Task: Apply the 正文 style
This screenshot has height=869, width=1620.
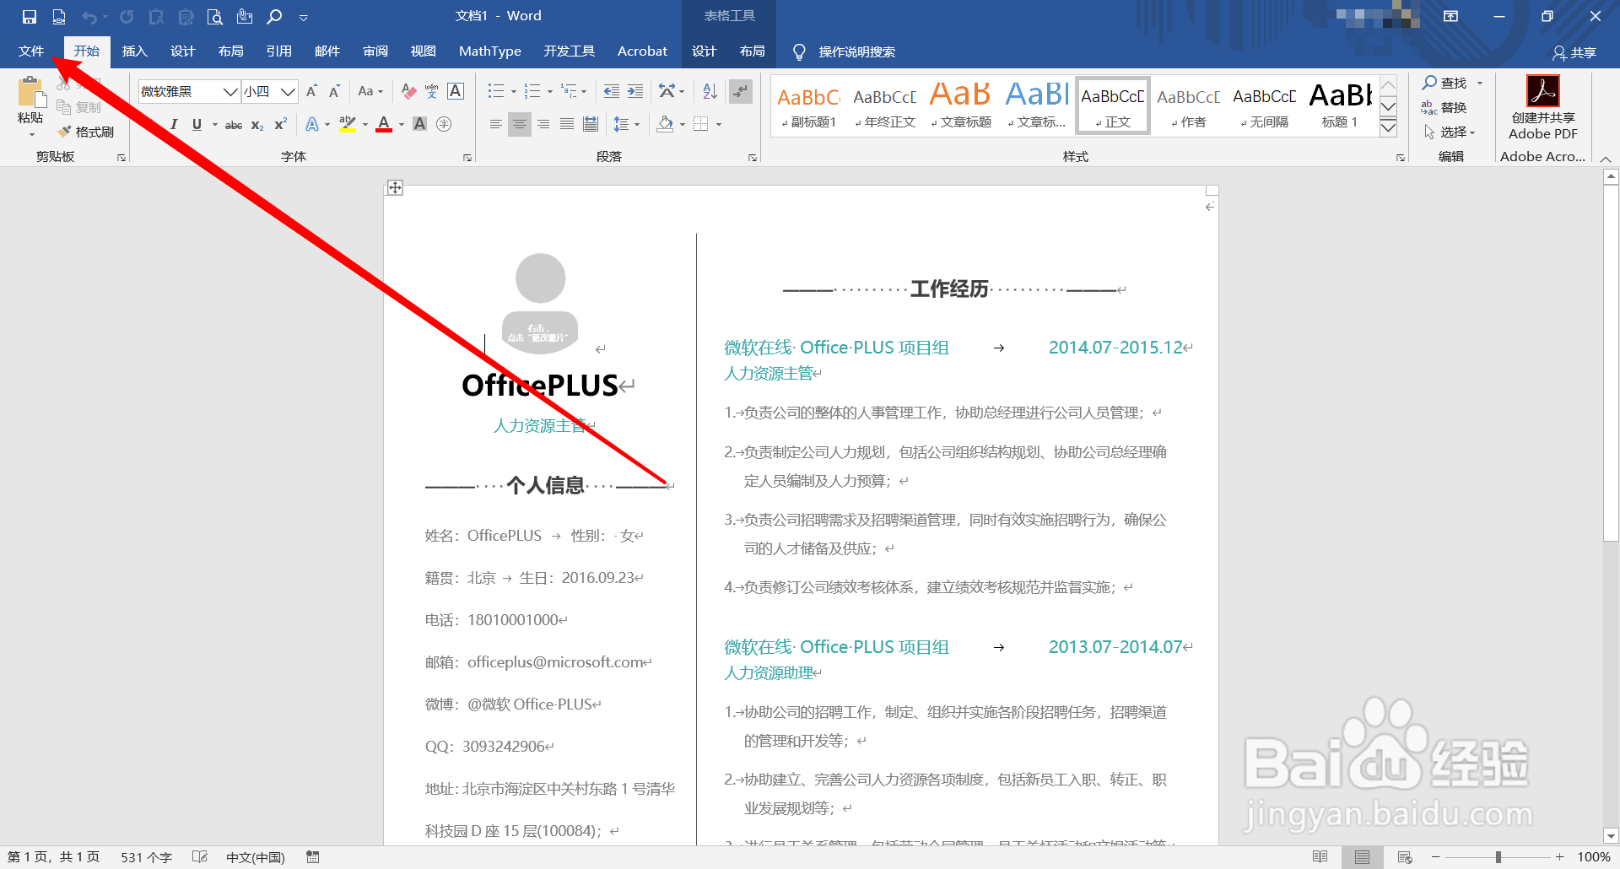Action: (x=1112, y=105)
